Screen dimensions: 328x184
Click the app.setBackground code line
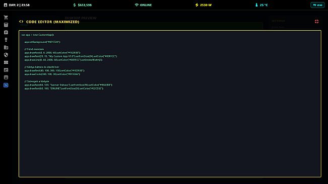click(42, 42)
